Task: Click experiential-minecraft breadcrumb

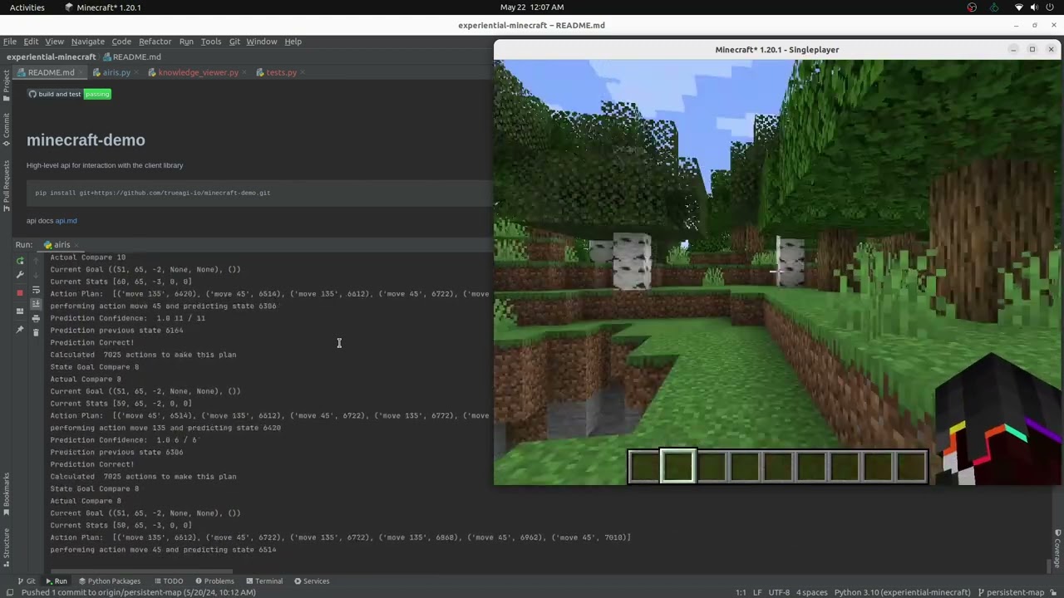Action: (x=51, y=57)
